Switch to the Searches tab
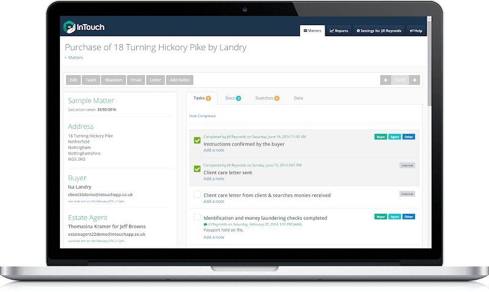 [267, 98]
